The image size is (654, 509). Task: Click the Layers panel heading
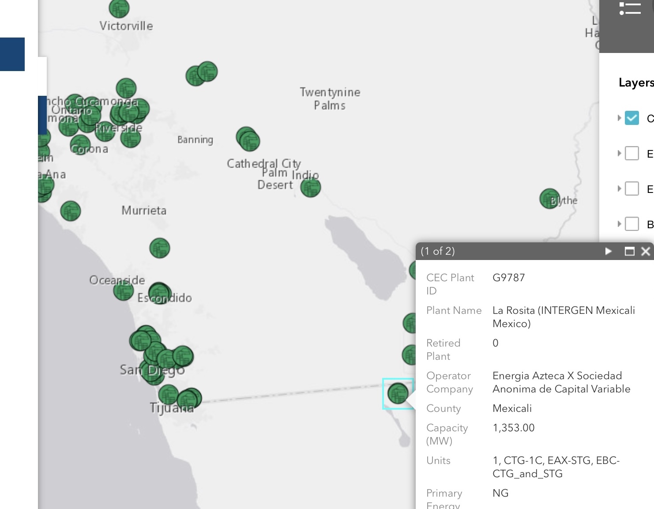(x=635, y=83)
